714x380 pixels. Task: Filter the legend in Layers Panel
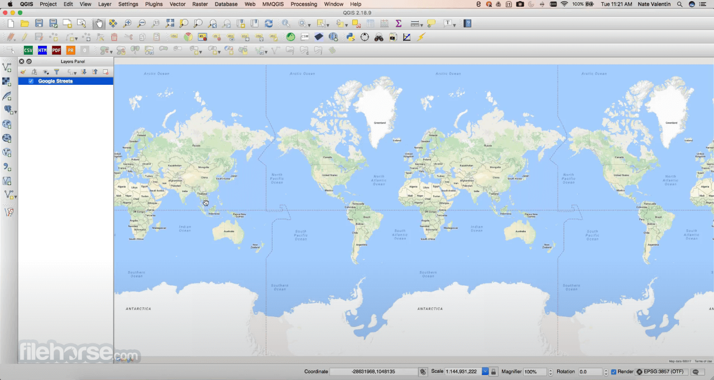click(56, 72)
